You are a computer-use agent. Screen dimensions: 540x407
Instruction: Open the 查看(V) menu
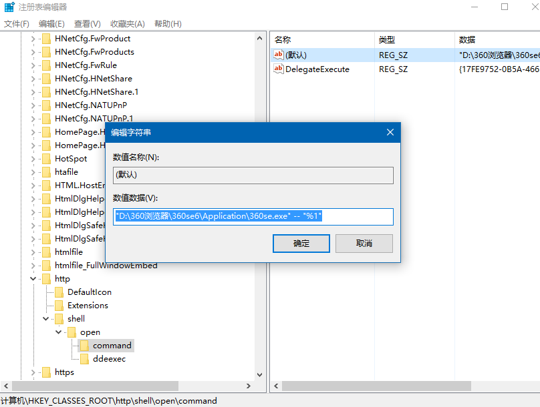(x=88, y=24)
